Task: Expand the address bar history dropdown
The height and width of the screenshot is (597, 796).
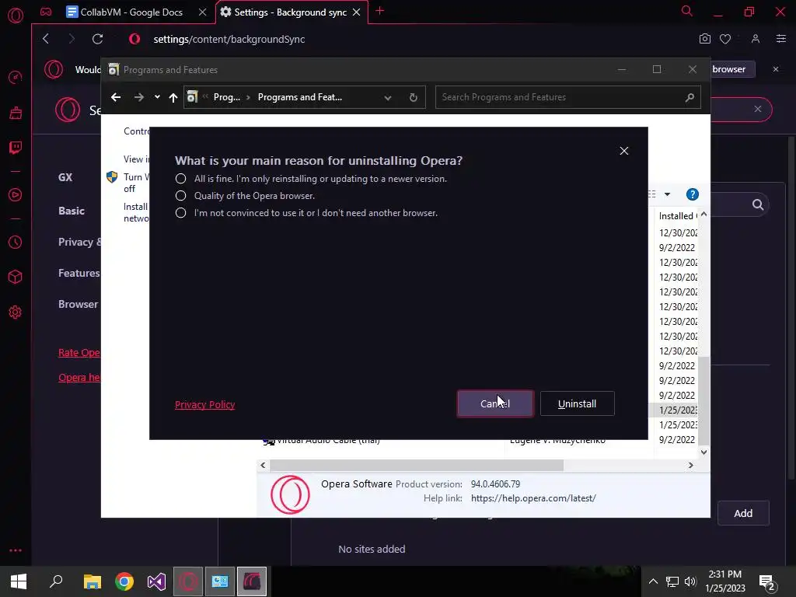Action: pyautogui.click(x=388, y=97)
